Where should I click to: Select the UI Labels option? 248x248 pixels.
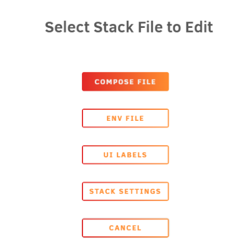pos(125,154)
